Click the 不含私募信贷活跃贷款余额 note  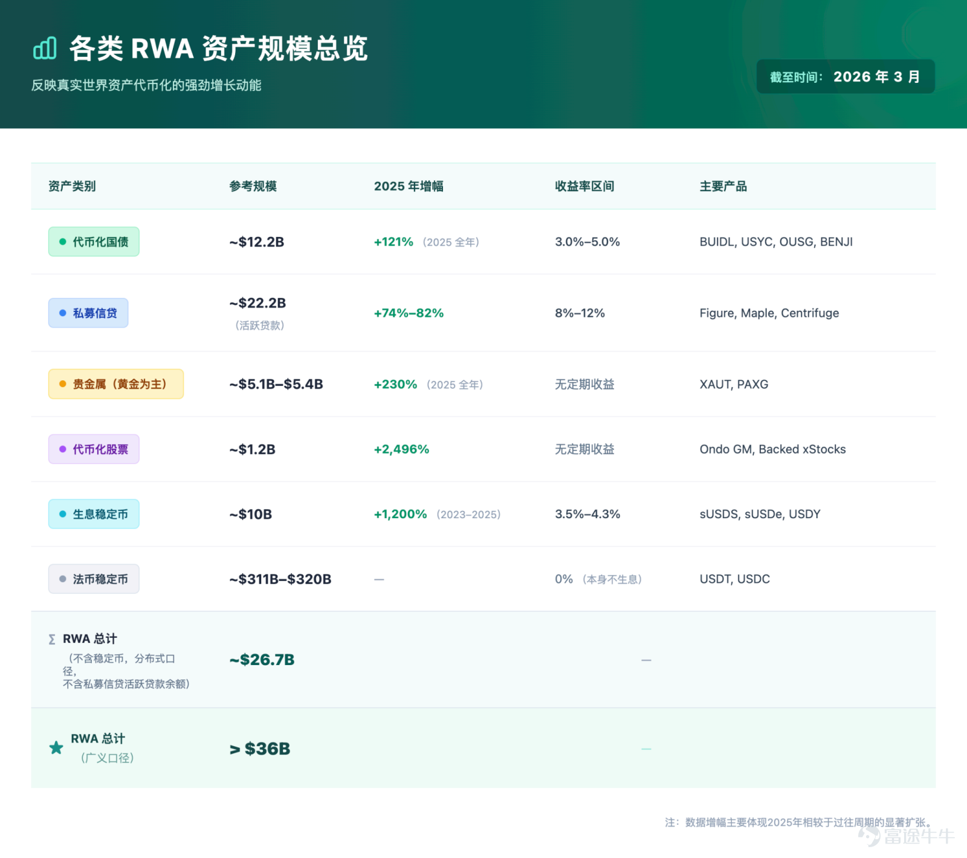tap(126, 684)
